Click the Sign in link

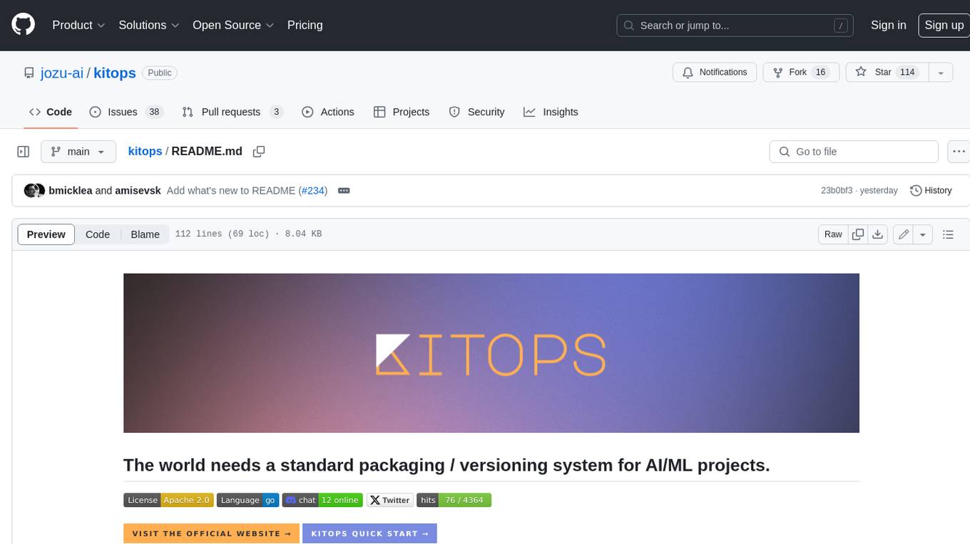[x=888, y=25]
